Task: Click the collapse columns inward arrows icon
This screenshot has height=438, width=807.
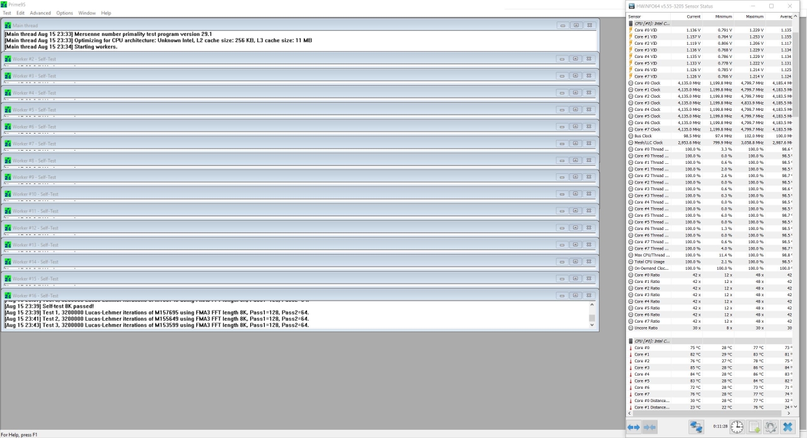Action: click(x=649, y=427)
